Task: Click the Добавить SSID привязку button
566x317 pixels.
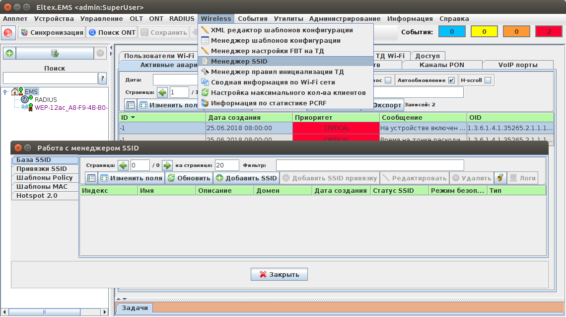Action: click(330, 178)
